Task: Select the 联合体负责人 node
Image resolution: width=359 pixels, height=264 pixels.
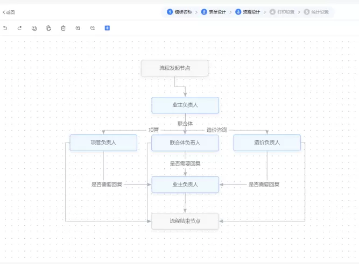Action: pos(185,142)
